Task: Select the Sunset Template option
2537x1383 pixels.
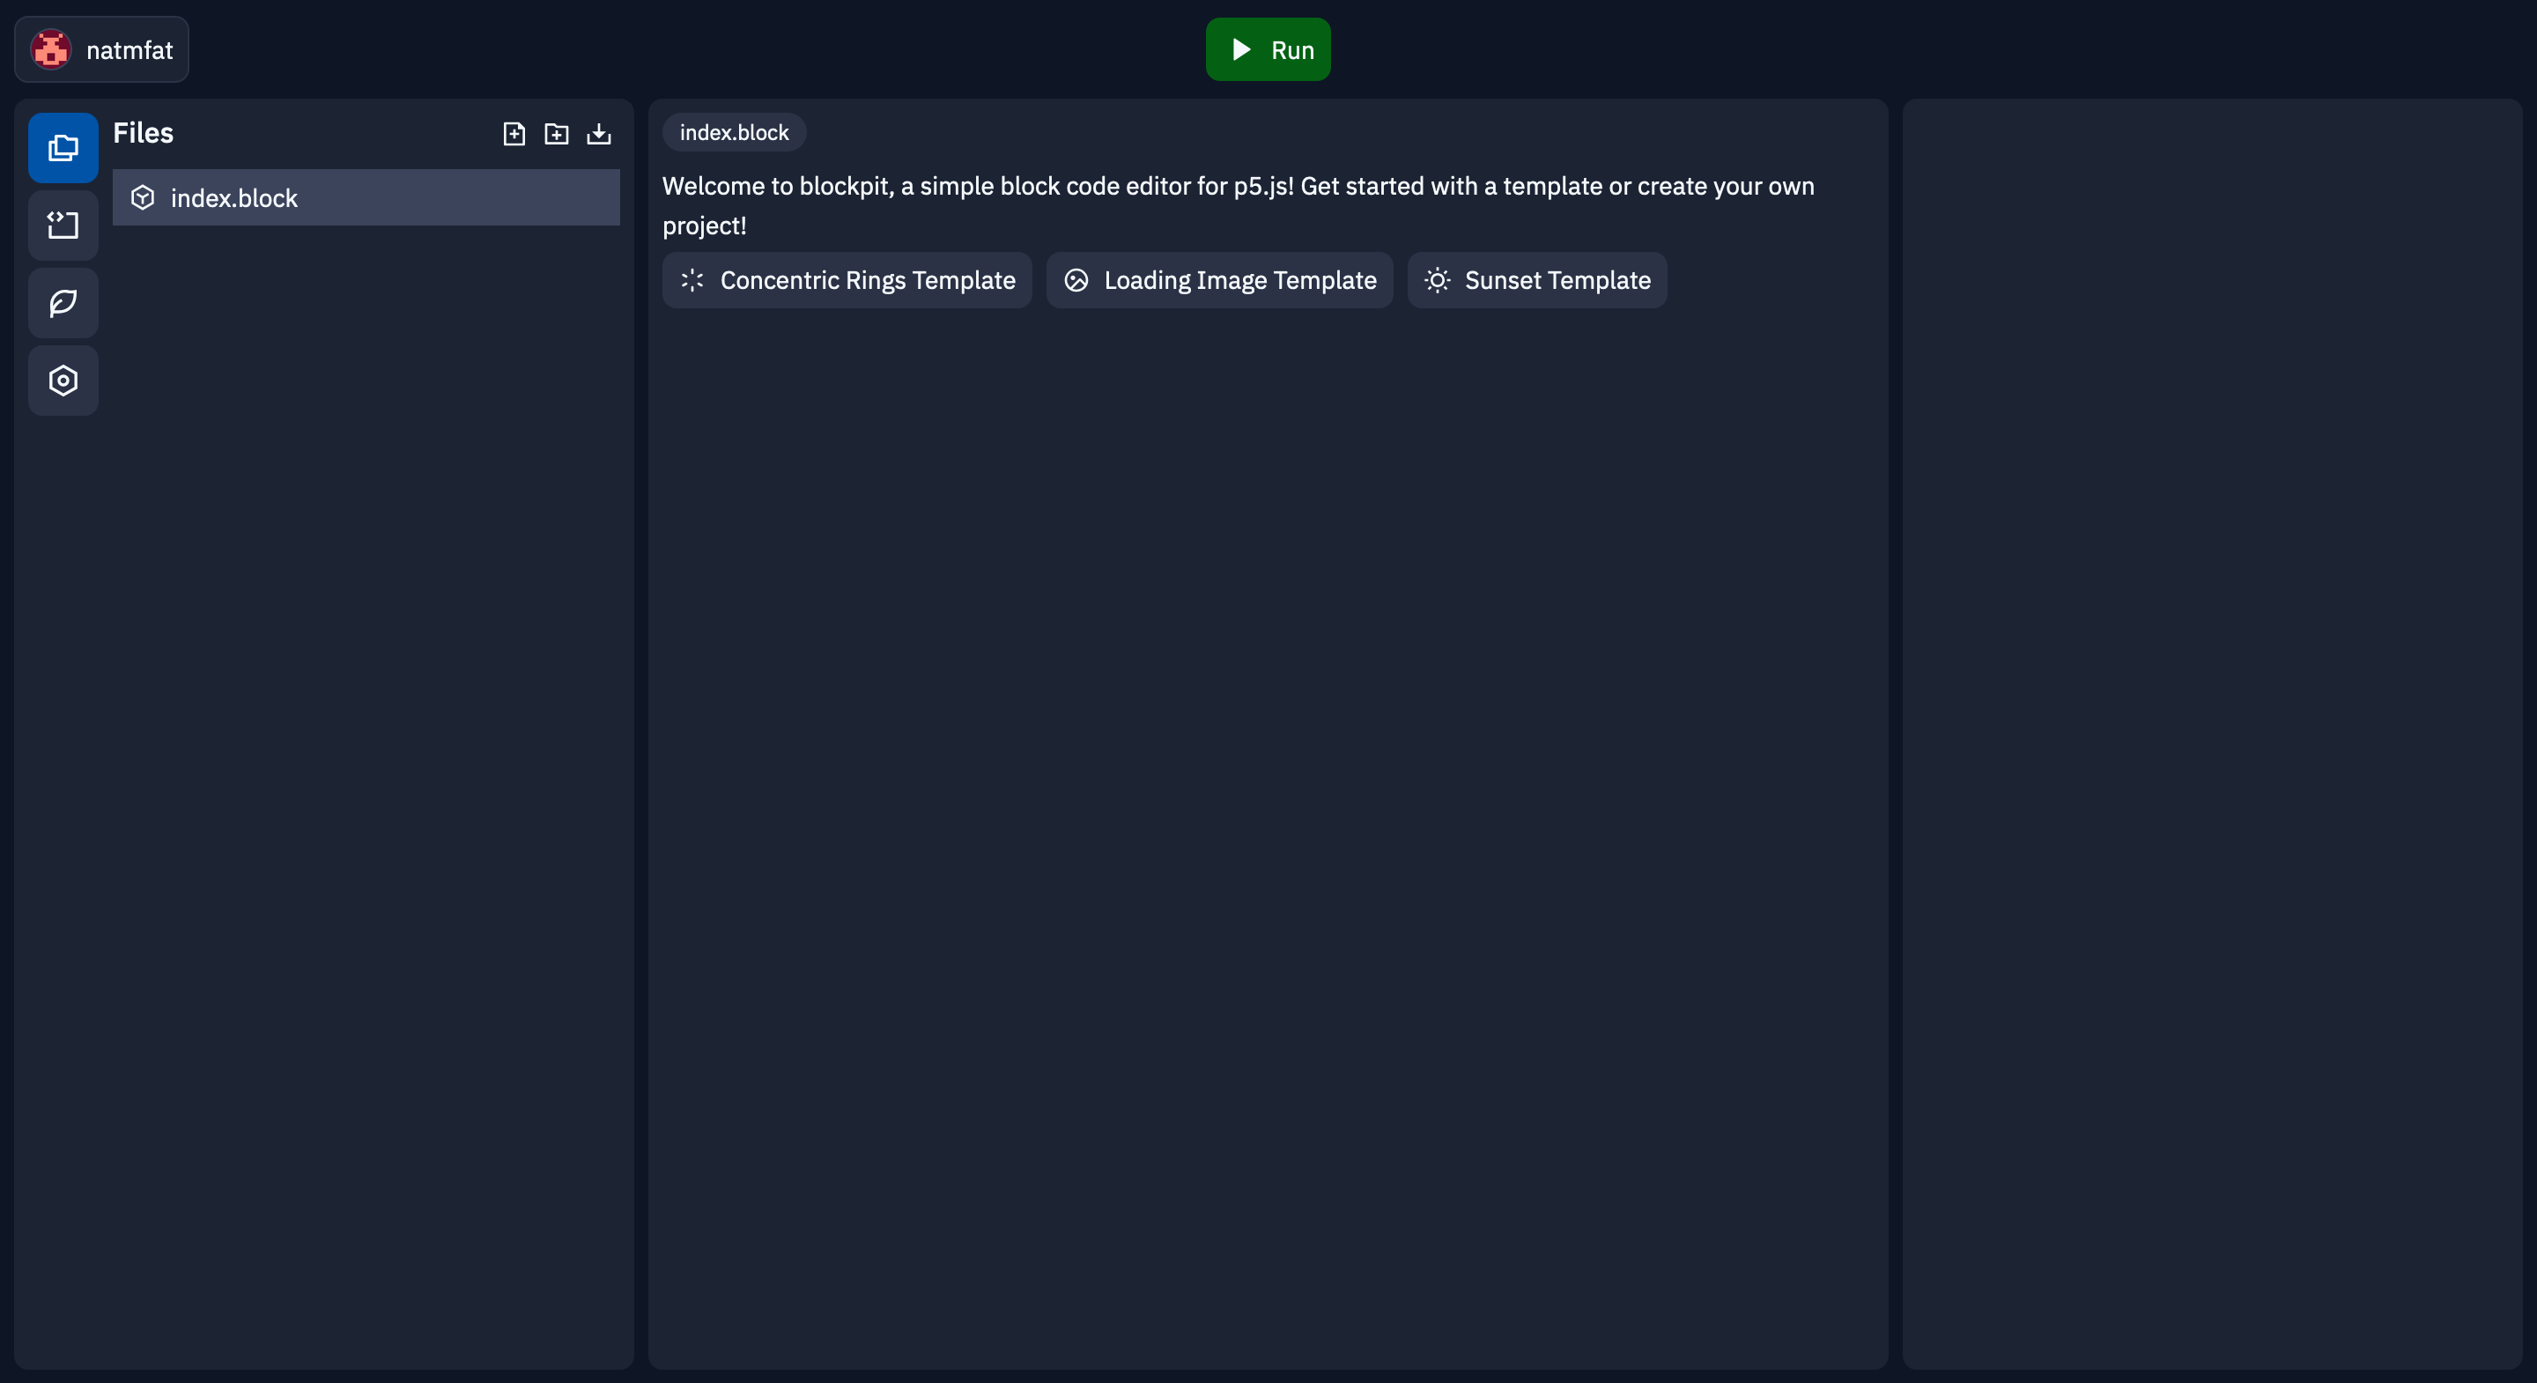Action: coord(1535,279)
